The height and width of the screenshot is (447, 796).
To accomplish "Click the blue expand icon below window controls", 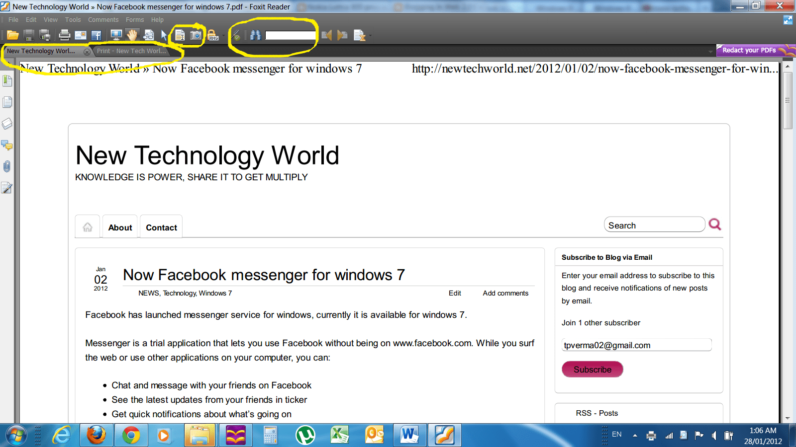I will coord(788,20).
